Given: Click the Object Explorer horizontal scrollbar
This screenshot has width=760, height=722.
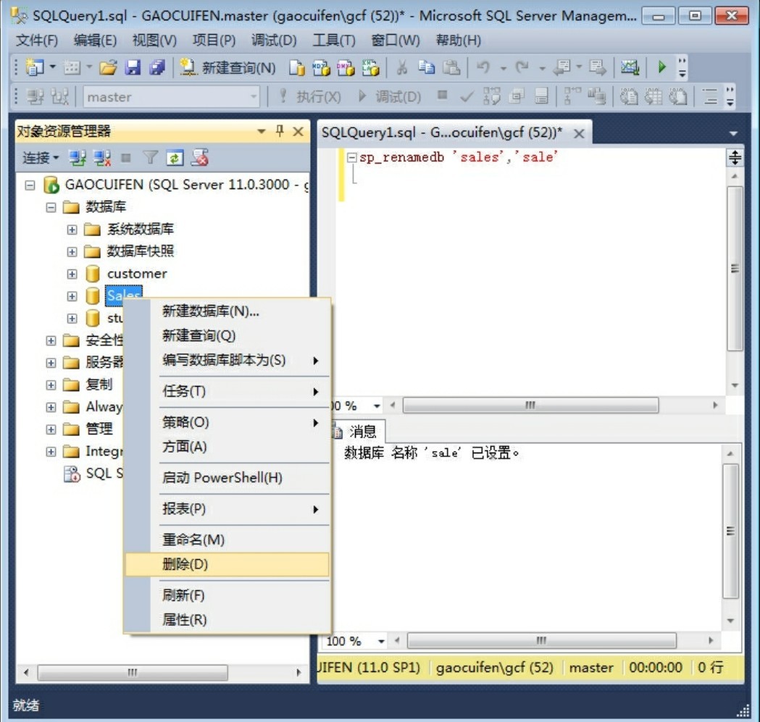Looking at the screenshot, I should [x=133, y=673].
